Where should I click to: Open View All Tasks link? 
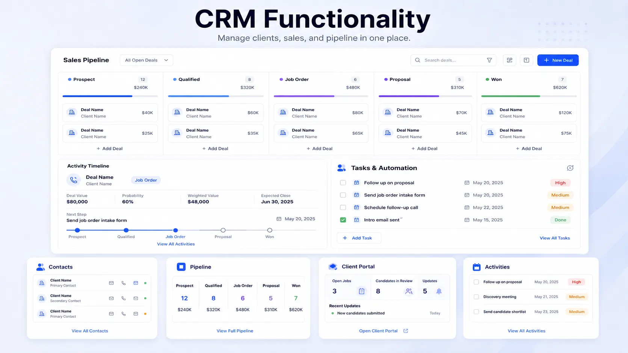(x=555, y=238)
